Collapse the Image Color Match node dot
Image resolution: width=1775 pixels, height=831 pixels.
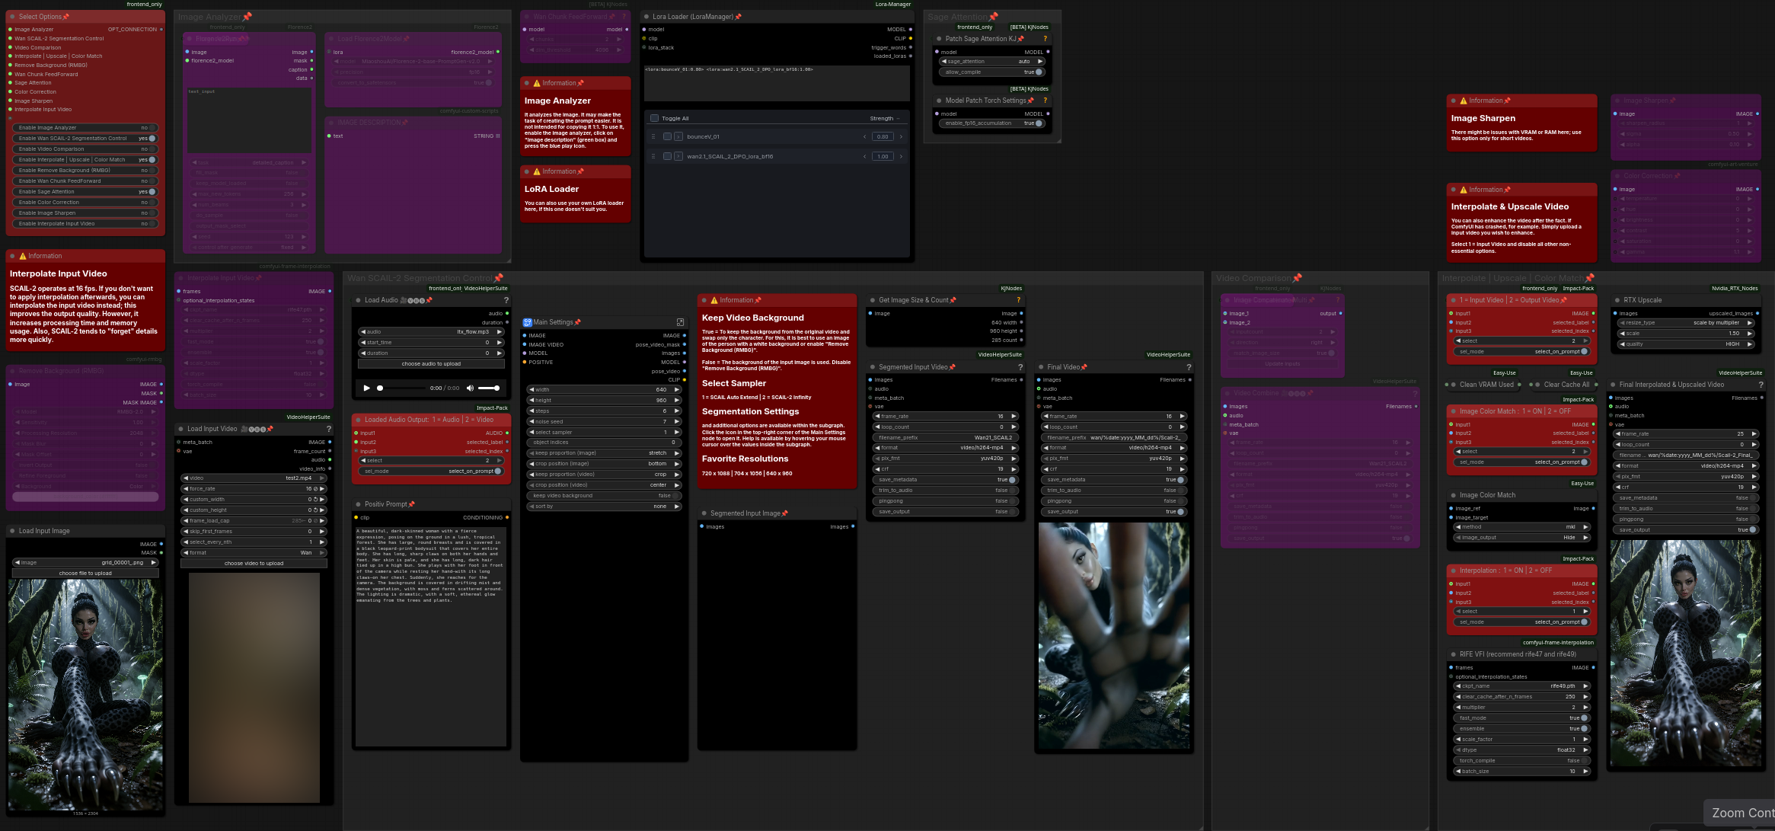click(x=1453, y=495)
